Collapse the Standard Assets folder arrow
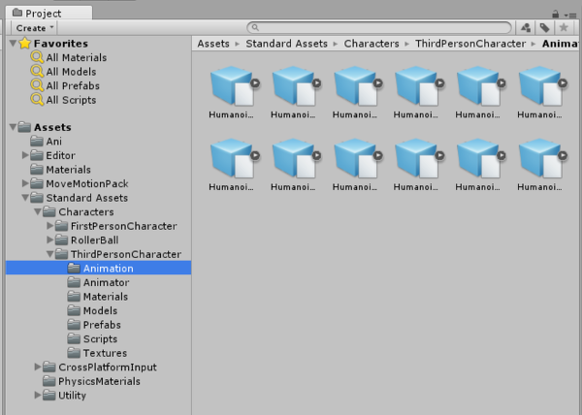 pyautogui.click(x=25, y=198)
